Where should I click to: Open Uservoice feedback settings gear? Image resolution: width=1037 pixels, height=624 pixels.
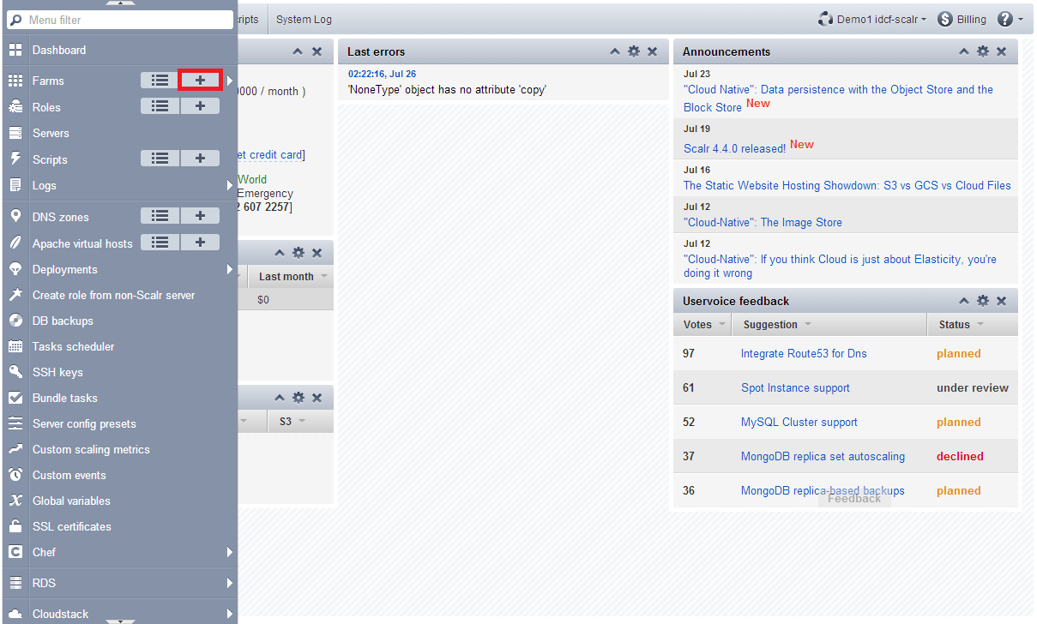pyautogui.click(x=983, y=301)
